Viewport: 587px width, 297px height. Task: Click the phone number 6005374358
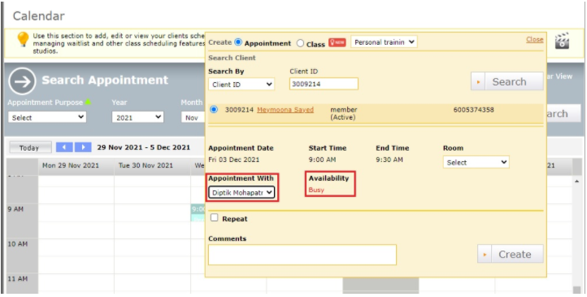(473, 110)
